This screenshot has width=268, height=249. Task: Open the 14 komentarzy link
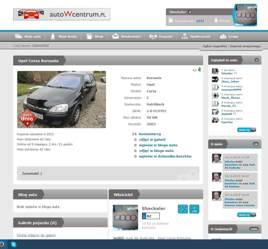(x=150, y=134)
